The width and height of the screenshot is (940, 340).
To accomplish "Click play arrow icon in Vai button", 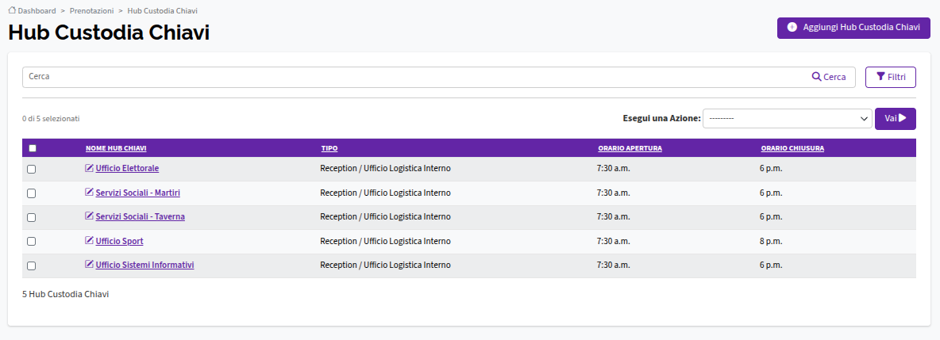I will tap(903, 119).
